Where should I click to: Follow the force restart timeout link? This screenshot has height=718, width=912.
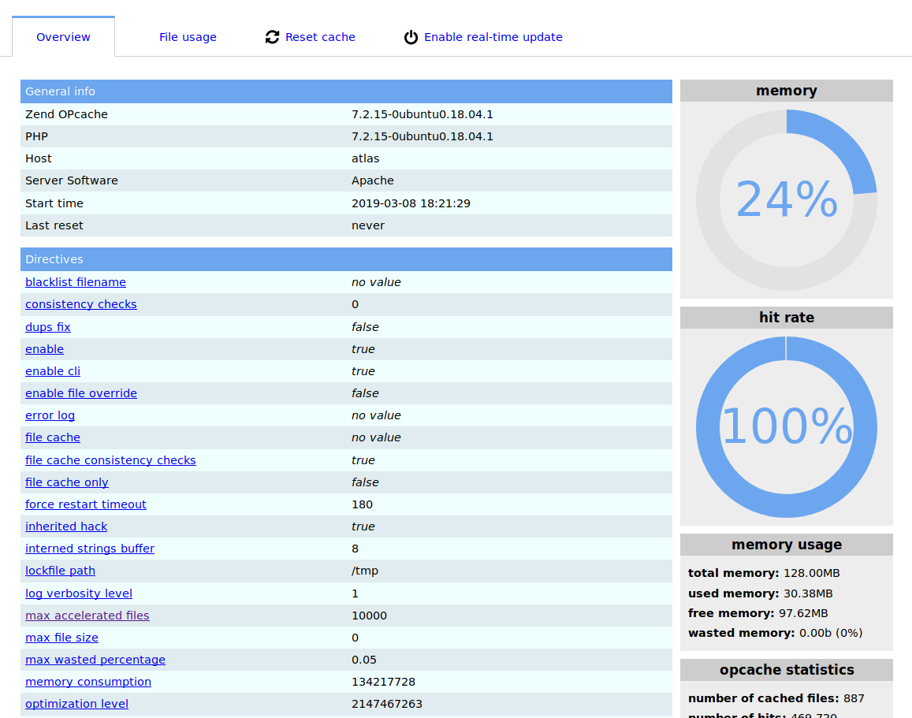85,504
